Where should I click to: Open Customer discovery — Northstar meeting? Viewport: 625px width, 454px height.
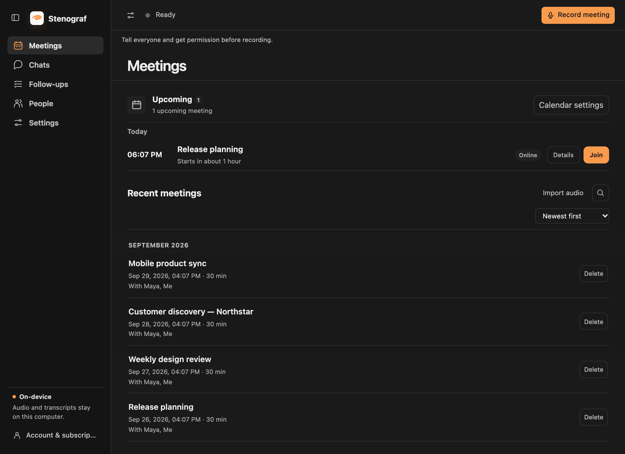(x=191, y=312)
